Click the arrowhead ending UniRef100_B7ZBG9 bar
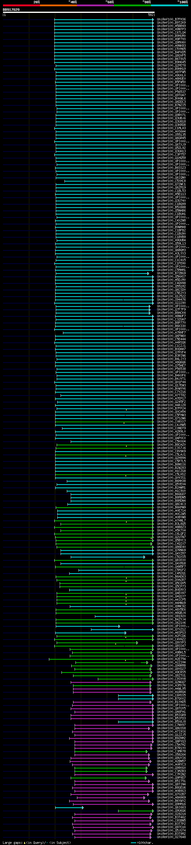Viewport: 191px width, 845px height. point(148,273)
